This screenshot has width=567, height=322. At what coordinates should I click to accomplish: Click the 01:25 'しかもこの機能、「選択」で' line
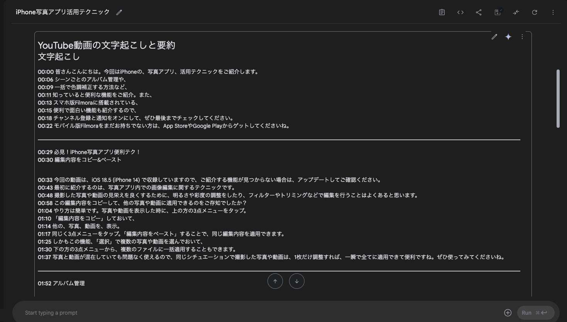(121, 242)
